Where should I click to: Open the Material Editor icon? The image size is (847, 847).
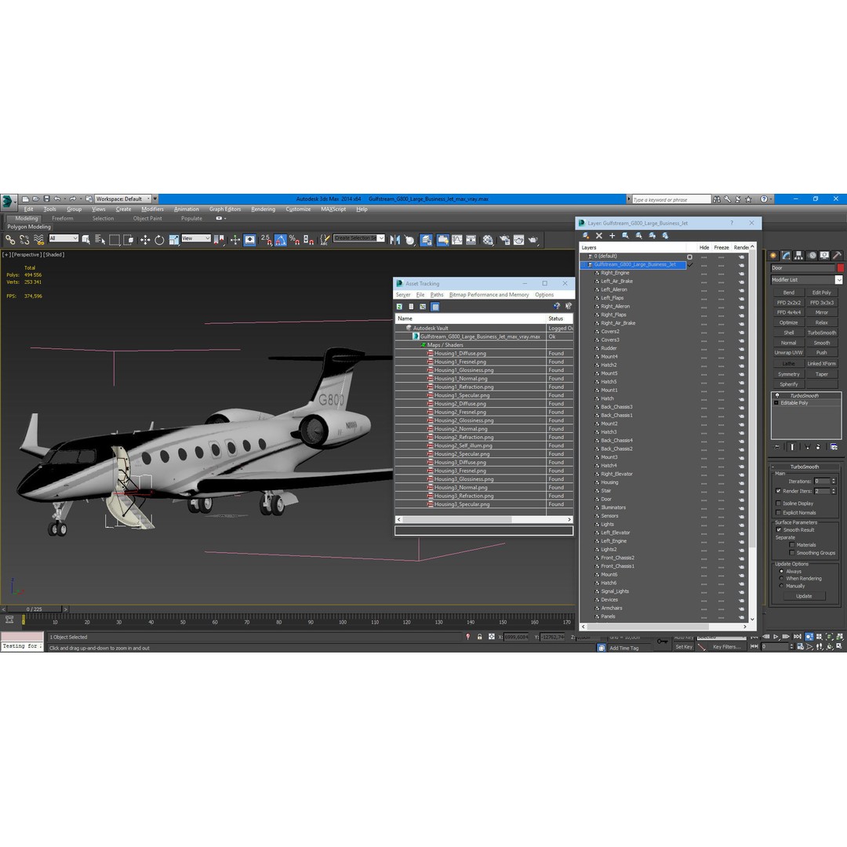488,240
